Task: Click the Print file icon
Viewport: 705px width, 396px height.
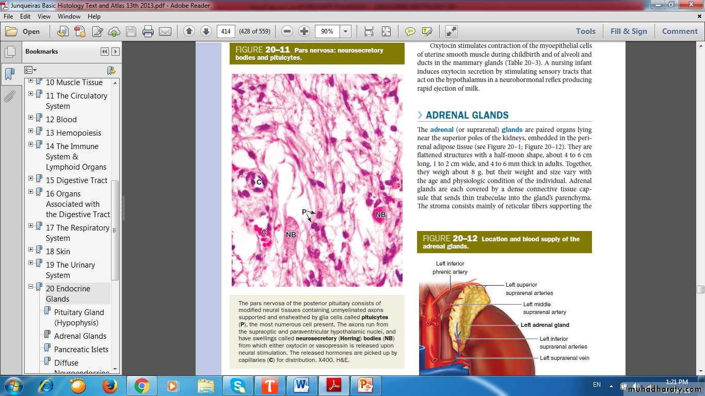Action: tap(148, 31)
